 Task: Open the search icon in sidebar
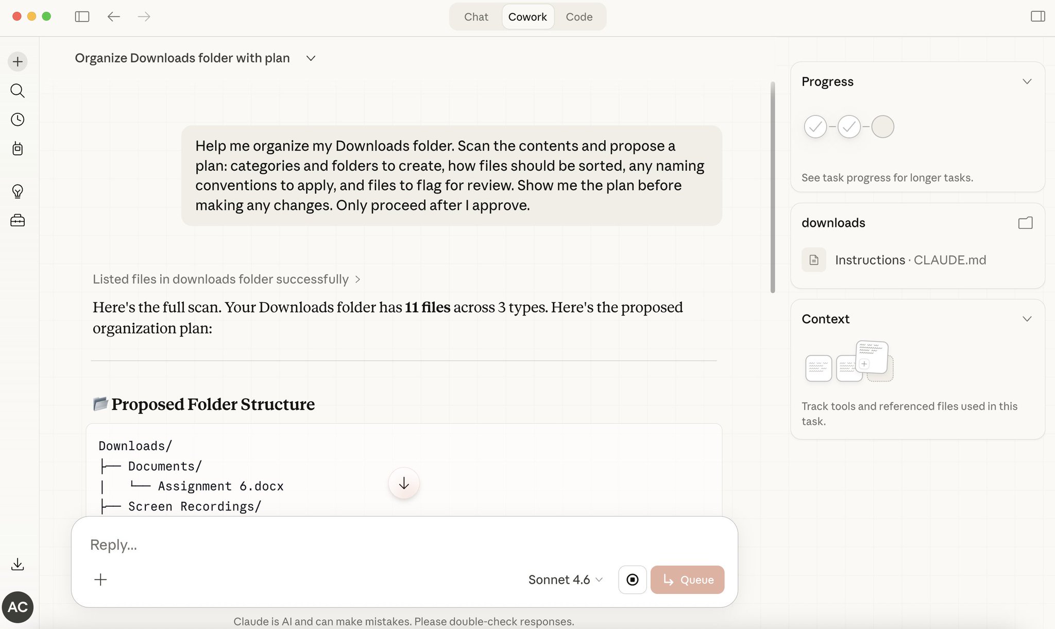pos(18,91)
